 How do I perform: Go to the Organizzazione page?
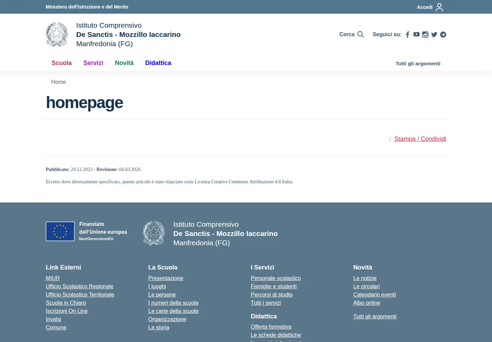[167, 319]
